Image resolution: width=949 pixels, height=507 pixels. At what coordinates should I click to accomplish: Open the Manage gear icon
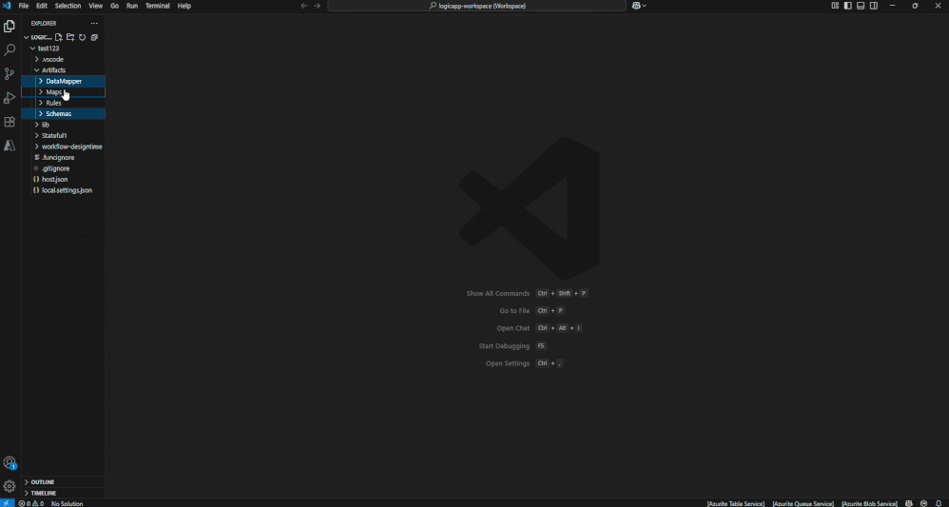(x=10, y=486)
